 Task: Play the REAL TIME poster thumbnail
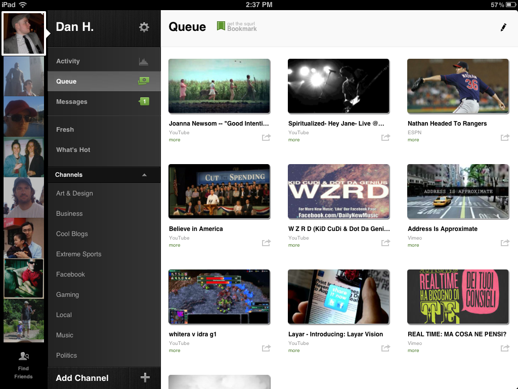tap(458, 297)
